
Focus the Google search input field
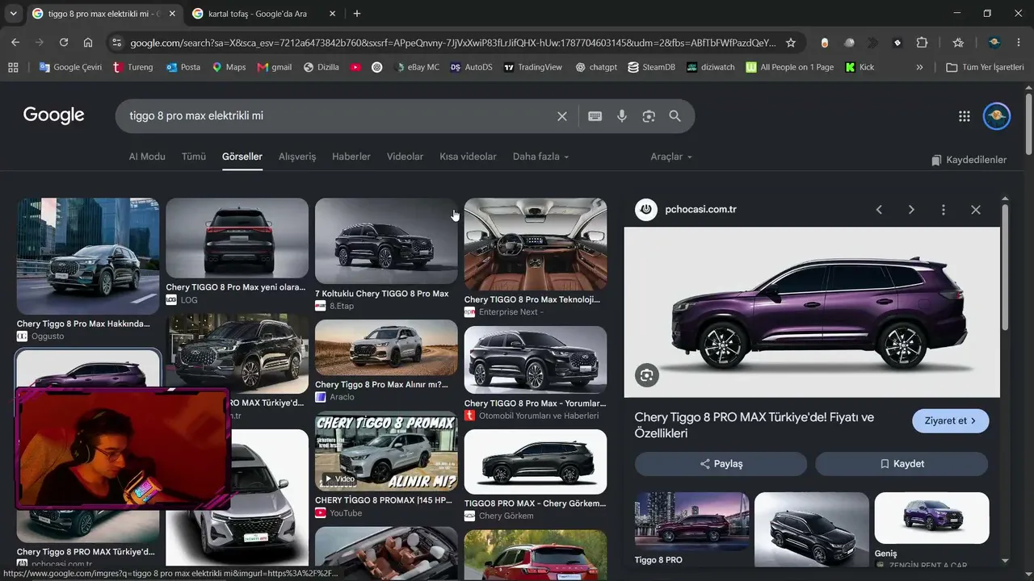339,116
